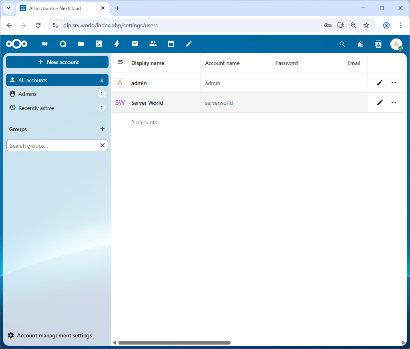The image size is (410, 349).
Task: Open the Mail app icon
Action: pos(135,44)
